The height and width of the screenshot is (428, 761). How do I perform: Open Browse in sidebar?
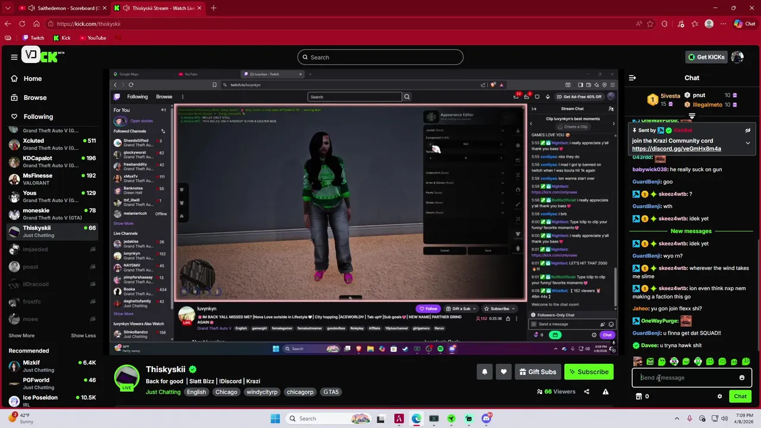35,97
